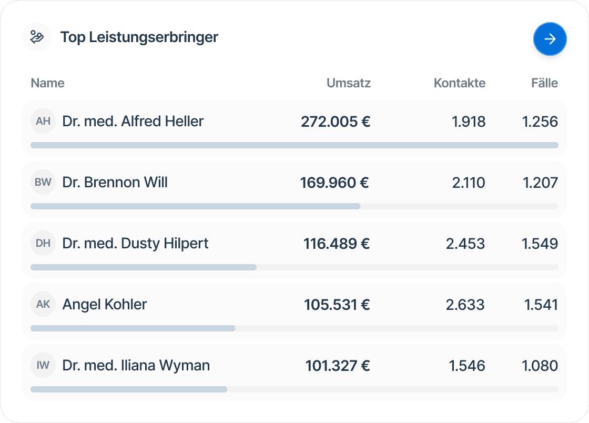
Task: Click the IW avatar for Dr. Iliana Wyman
Action: click(x=43, y=365)
